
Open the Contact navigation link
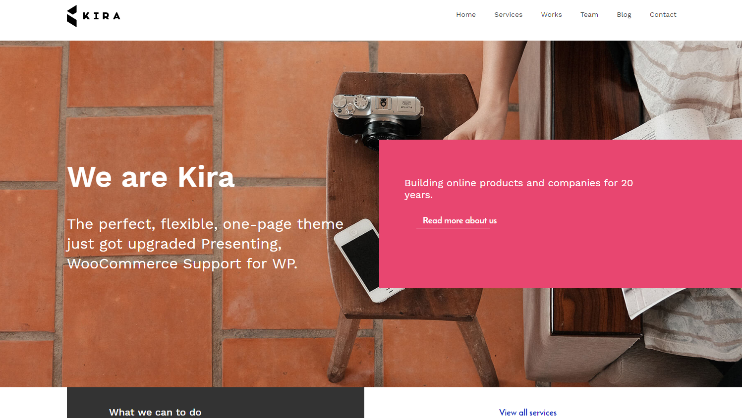click(663, 15)
